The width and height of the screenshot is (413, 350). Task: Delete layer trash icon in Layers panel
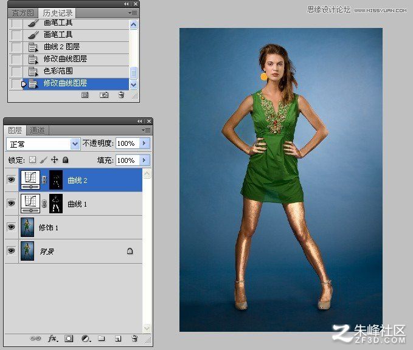[134, 338]
